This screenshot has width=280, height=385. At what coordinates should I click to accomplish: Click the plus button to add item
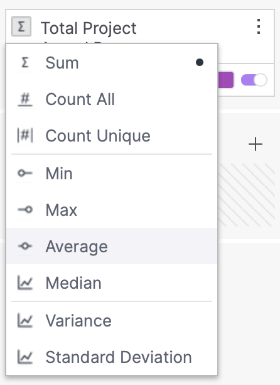tap(256, 144)
